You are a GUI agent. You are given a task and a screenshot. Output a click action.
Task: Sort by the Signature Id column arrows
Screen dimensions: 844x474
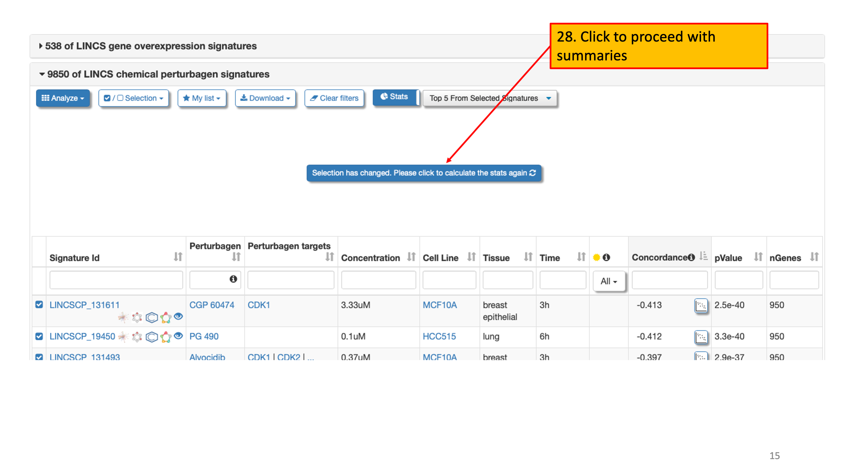point(178,257)
